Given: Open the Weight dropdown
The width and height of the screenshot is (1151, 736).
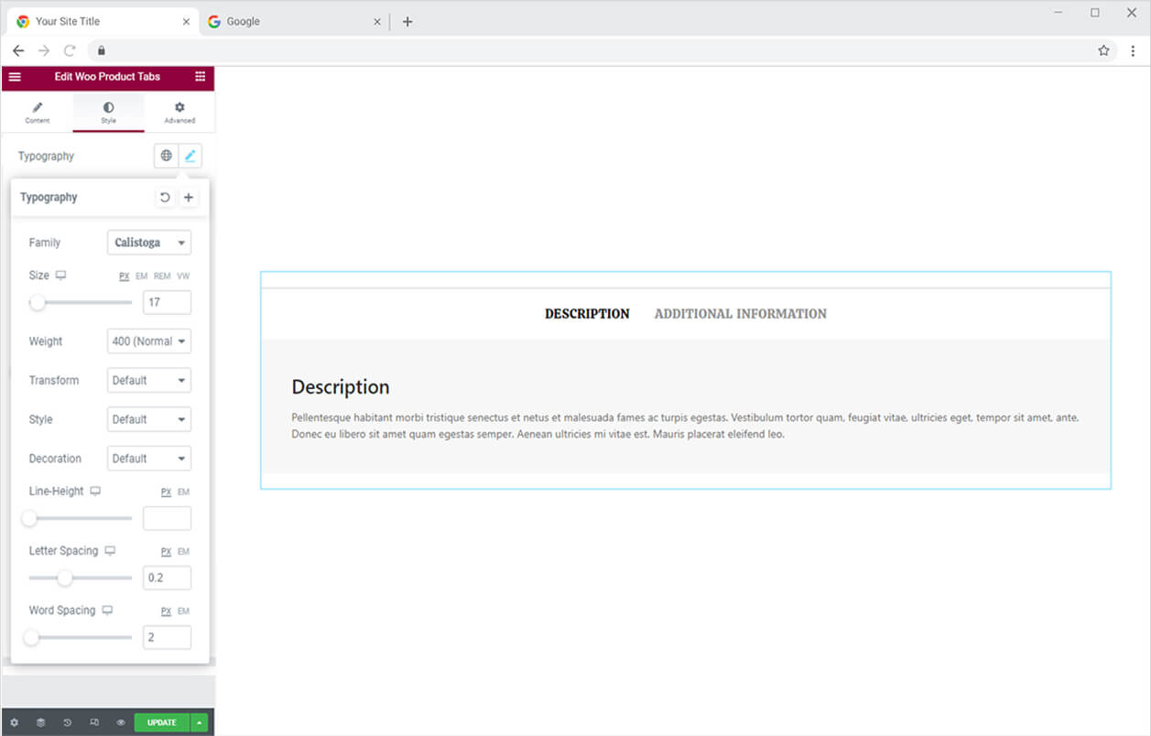Looking at the screenshot, I should [148, 341].
